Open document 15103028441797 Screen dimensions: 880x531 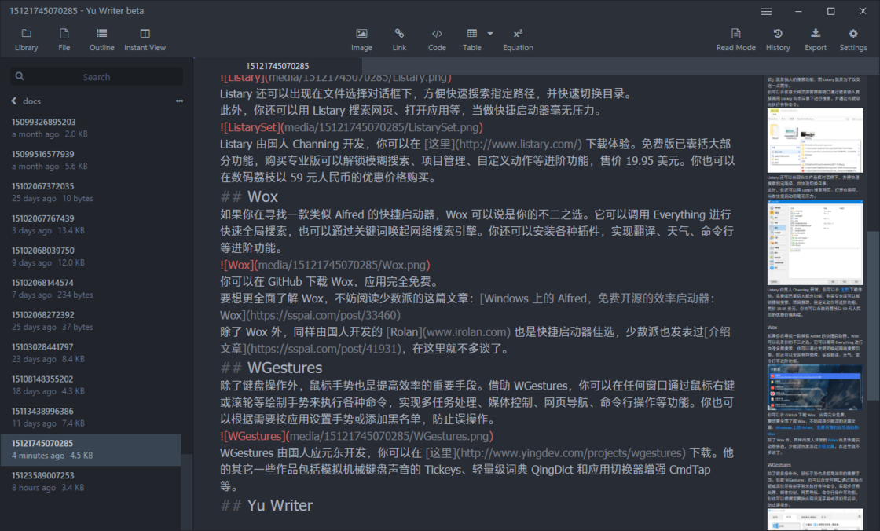90,353
